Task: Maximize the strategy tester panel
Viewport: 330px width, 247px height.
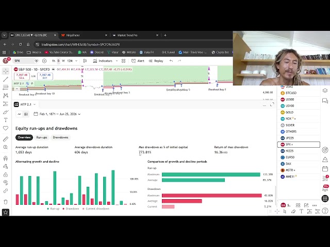Action: pos(272,104)
